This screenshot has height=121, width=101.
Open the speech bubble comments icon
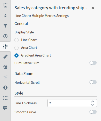(x=5, y=108)
